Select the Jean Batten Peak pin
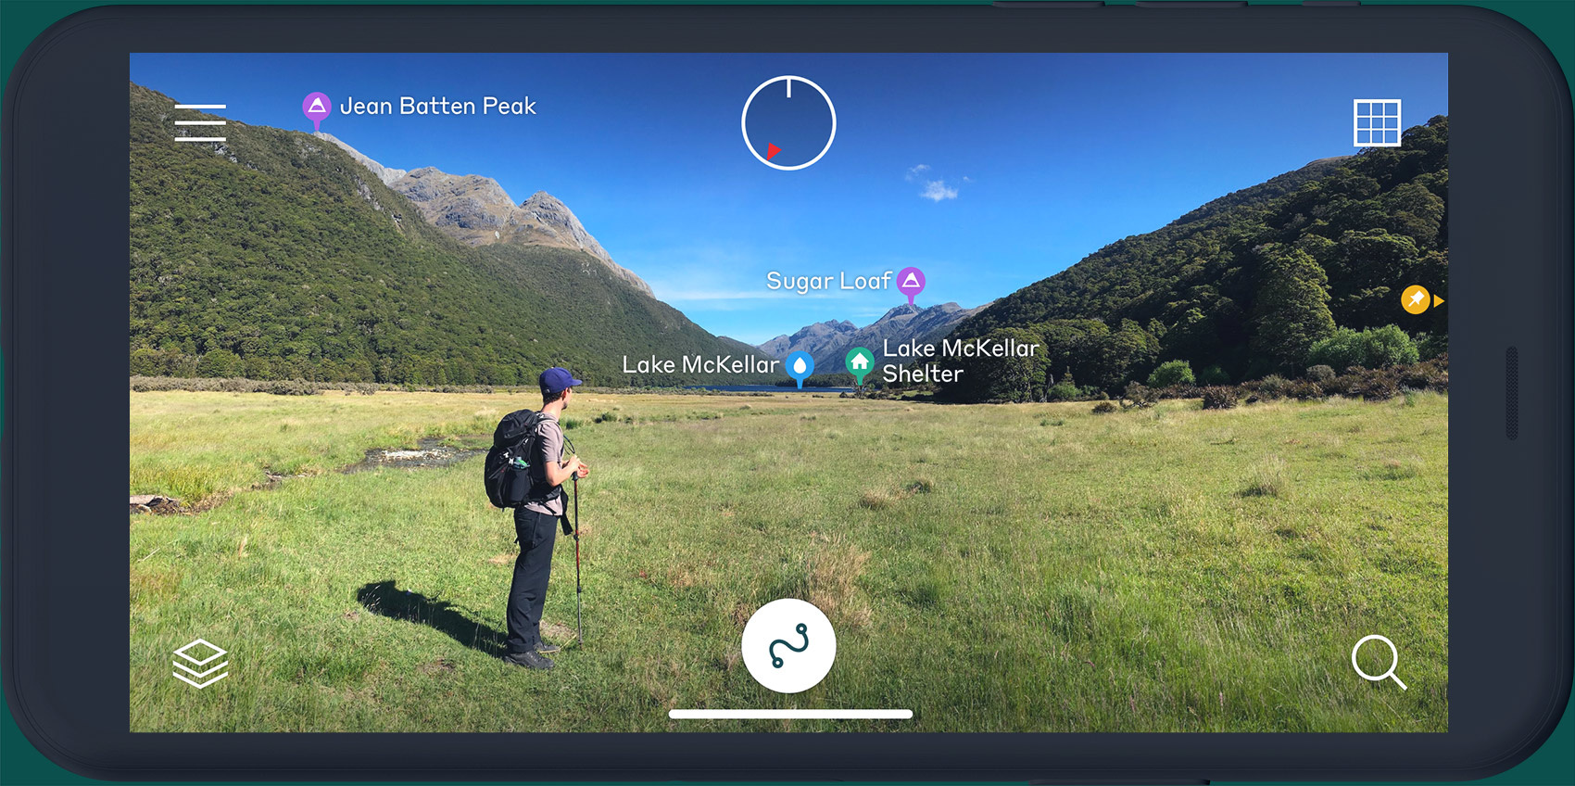This screenshot has height=786, width=1575. (317, 110)
